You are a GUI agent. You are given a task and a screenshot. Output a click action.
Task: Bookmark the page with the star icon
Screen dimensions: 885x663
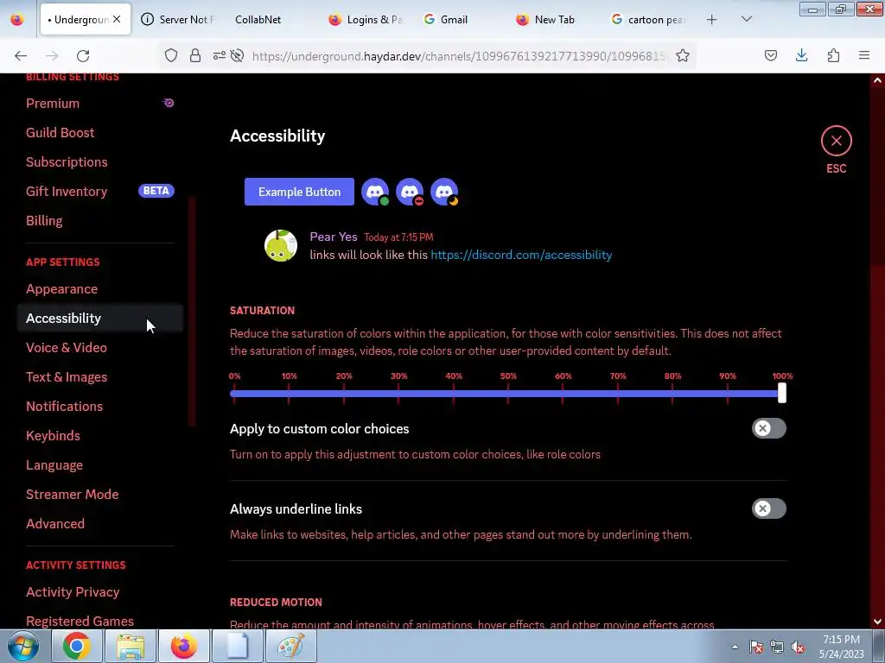683,55
